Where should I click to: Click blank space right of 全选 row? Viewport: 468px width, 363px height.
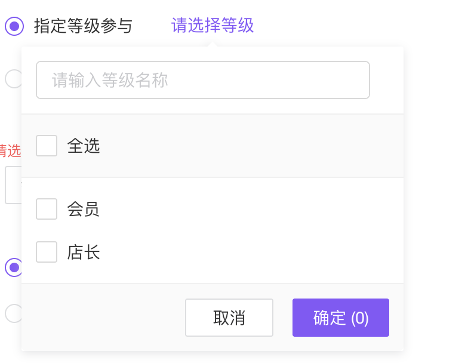coord(251,146)
